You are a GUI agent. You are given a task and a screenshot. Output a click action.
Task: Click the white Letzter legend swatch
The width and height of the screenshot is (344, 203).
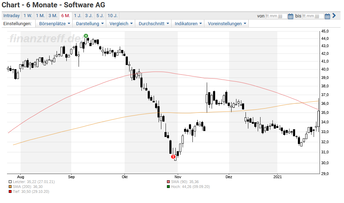point(10,182)
